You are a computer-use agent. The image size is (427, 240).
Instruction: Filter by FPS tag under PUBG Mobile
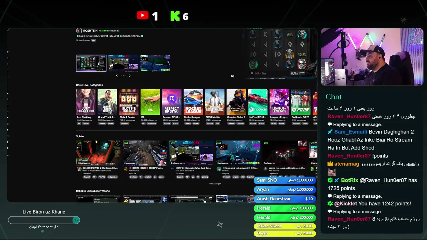[x=218, y=123]
